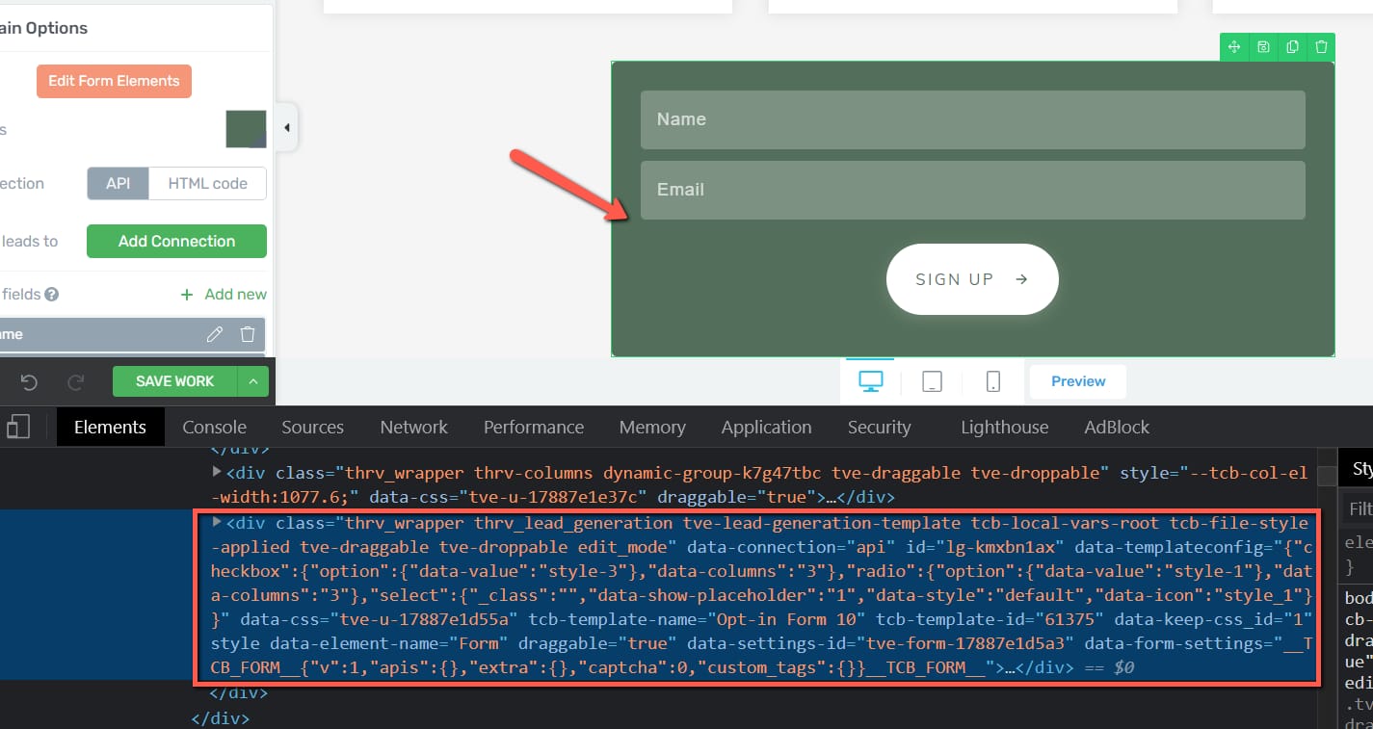The width and height of the screenshot is (1373, 729).
Task: Collapse the left sidebar panel with arrow
Action: [286, 128]
